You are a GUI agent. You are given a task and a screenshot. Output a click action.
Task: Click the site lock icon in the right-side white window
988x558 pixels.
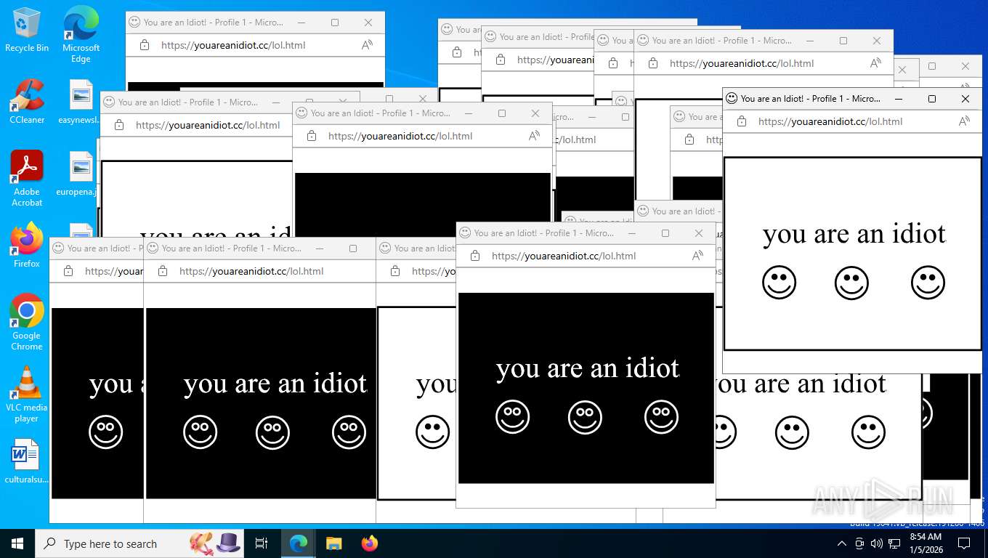pyautogui.click(x=742, y=121)
